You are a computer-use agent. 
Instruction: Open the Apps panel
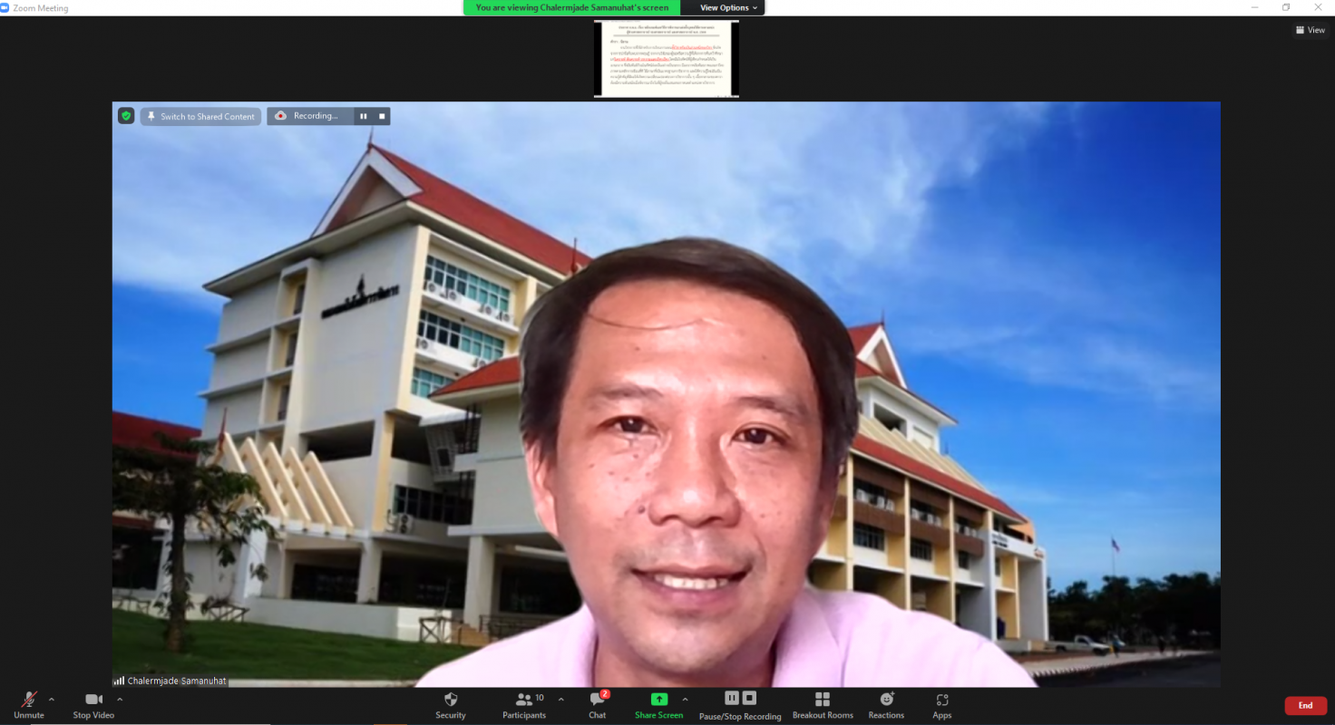941,704
